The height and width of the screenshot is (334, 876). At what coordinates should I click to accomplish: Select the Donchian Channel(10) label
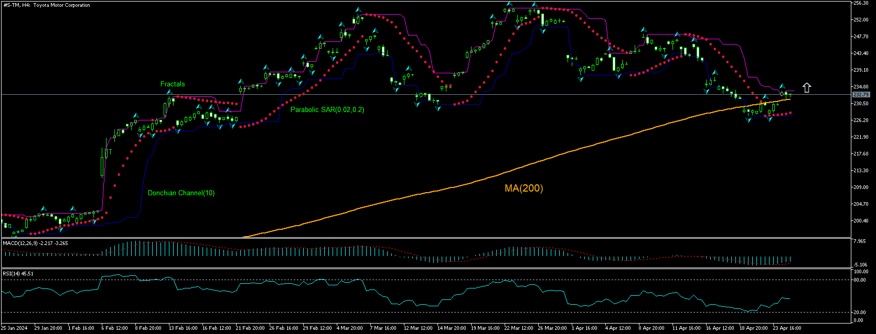click(181, 193)
